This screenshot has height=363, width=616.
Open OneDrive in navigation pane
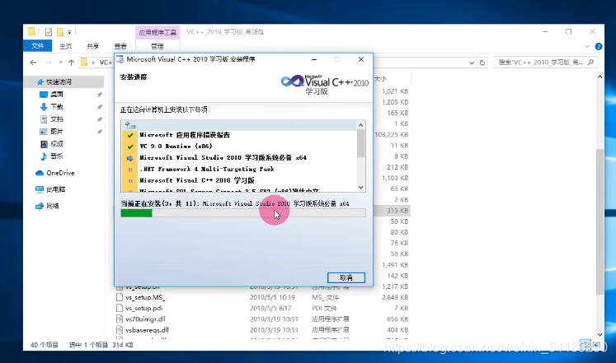(x=60, y=173)
